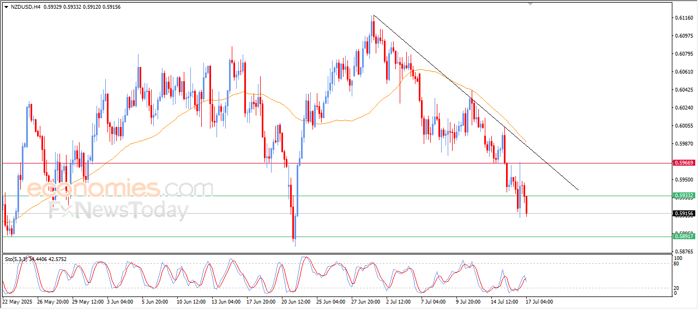Click the 22 May 2025 date label
The image size is (698, 309).
tap(17, 301)
